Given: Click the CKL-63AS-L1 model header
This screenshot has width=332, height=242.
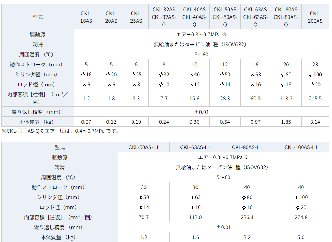Looking at the screenshot, I should pos(195,147).
